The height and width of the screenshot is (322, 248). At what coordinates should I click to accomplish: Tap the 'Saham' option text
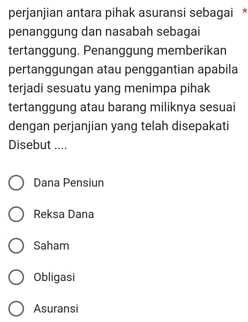coord(52,246)
